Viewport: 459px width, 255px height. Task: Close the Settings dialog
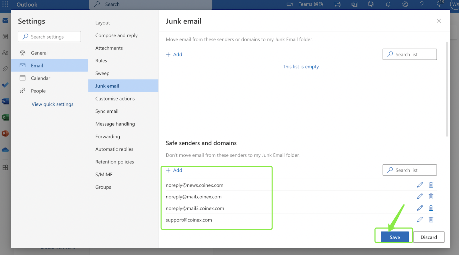click(x=439, y=21)
